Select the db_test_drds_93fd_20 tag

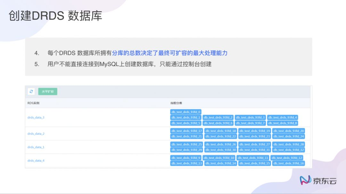[288, 131]
